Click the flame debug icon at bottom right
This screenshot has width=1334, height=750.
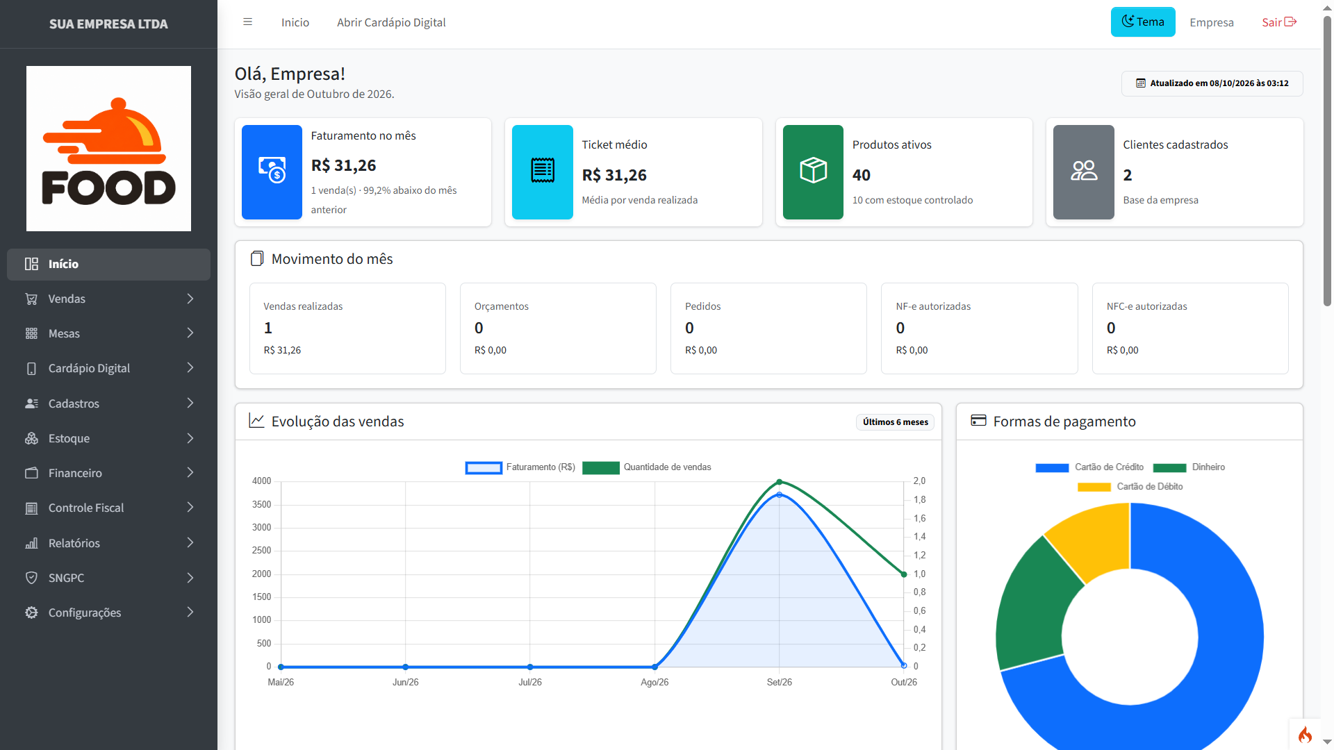coord(1305,735)
